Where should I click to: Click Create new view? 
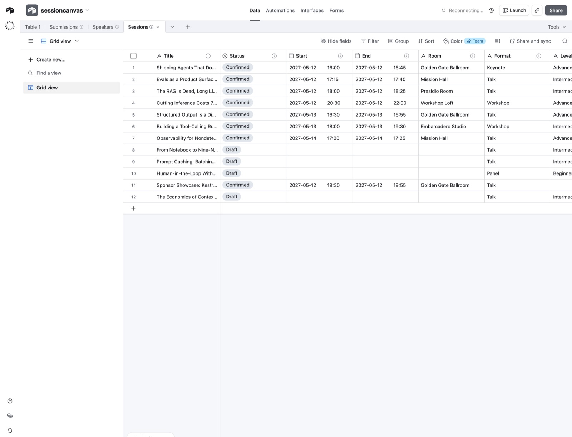47,59
